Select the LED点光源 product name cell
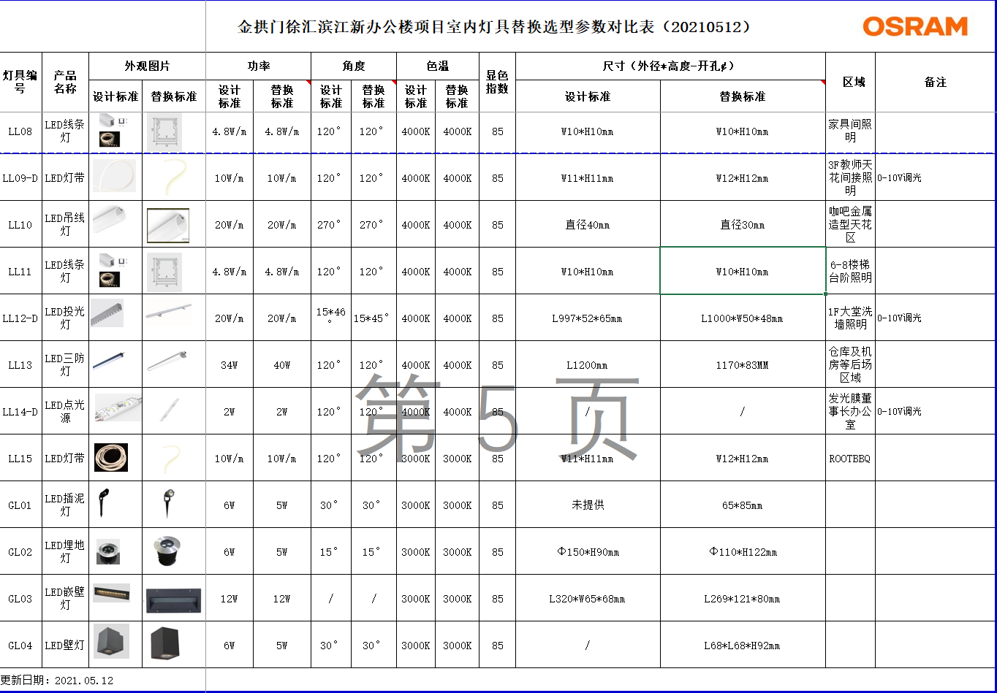997x693 pixels. tap(66, 411)
